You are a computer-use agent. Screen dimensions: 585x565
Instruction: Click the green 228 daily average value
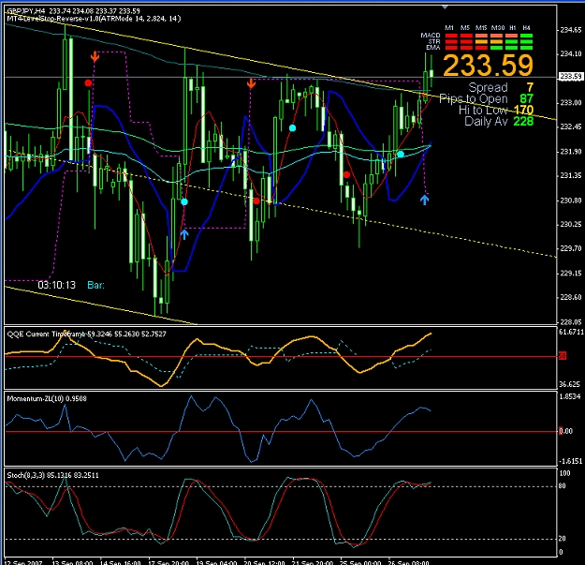pos(523,121)
